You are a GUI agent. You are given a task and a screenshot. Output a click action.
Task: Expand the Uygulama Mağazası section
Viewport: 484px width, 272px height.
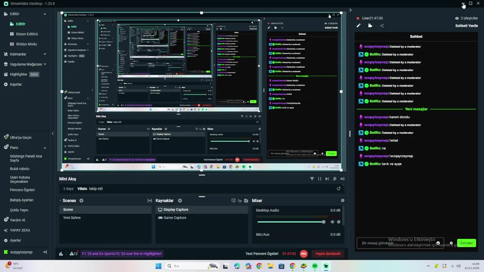45,64
